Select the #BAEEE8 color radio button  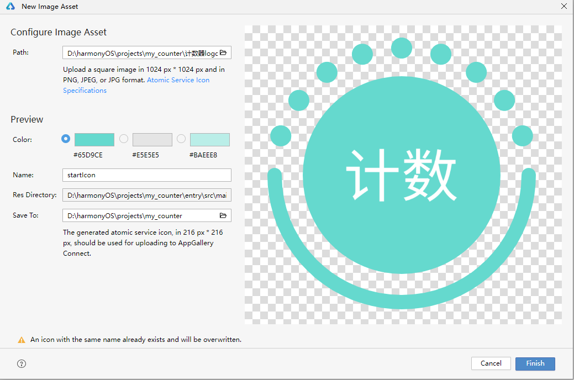coord(181,139)
